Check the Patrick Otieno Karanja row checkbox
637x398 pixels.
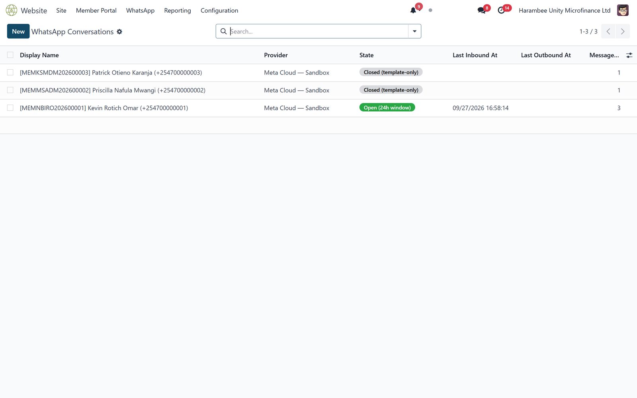pos(10,72)
